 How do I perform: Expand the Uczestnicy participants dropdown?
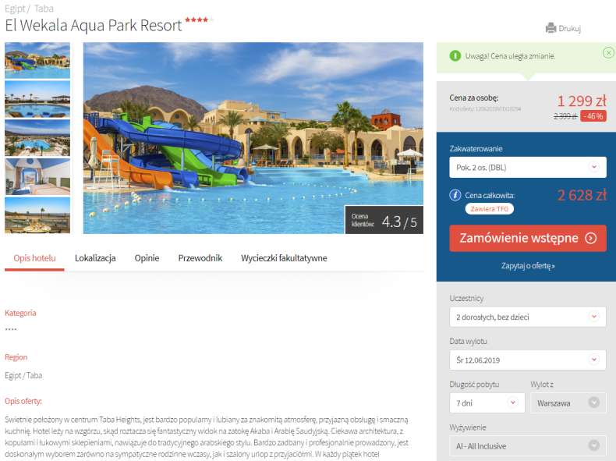[x=528, y=317]
